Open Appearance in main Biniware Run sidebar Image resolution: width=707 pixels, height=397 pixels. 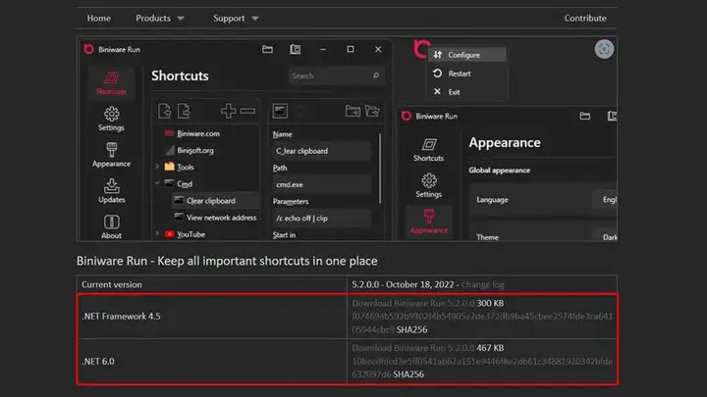111,155
